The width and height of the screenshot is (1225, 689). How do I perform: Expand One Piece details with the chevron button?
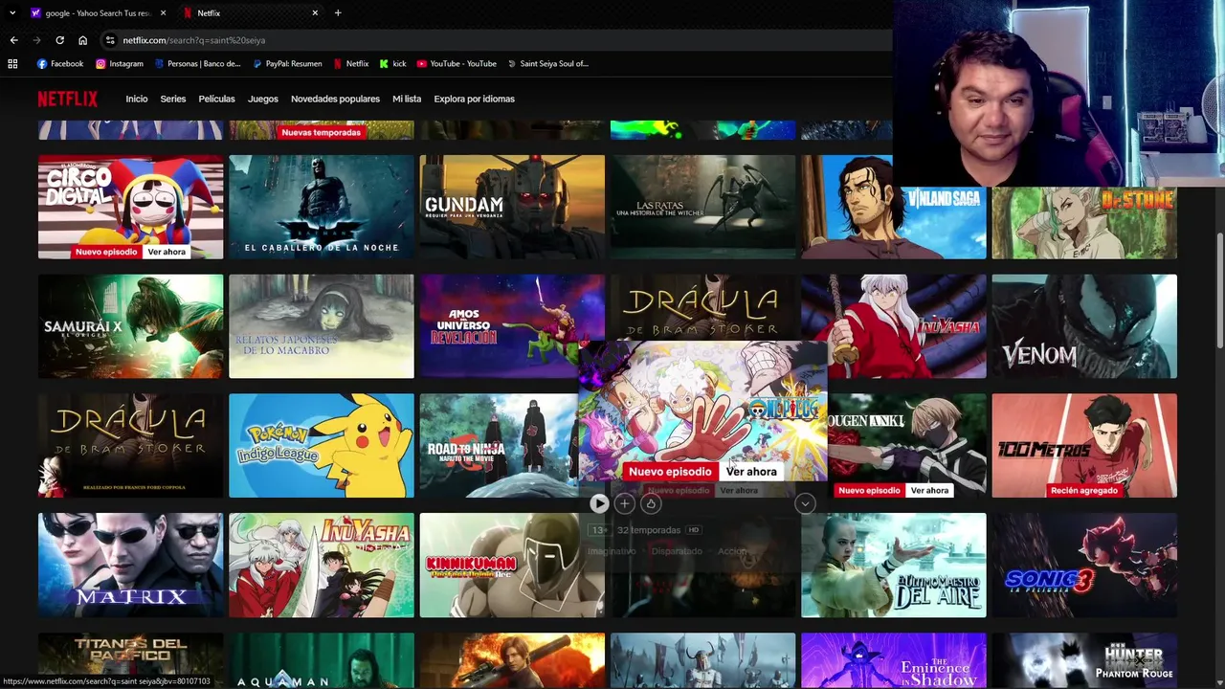805,502
